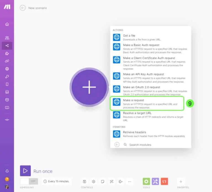Click the Run once play button
The image size is (212, 192).
pos(25,171)
